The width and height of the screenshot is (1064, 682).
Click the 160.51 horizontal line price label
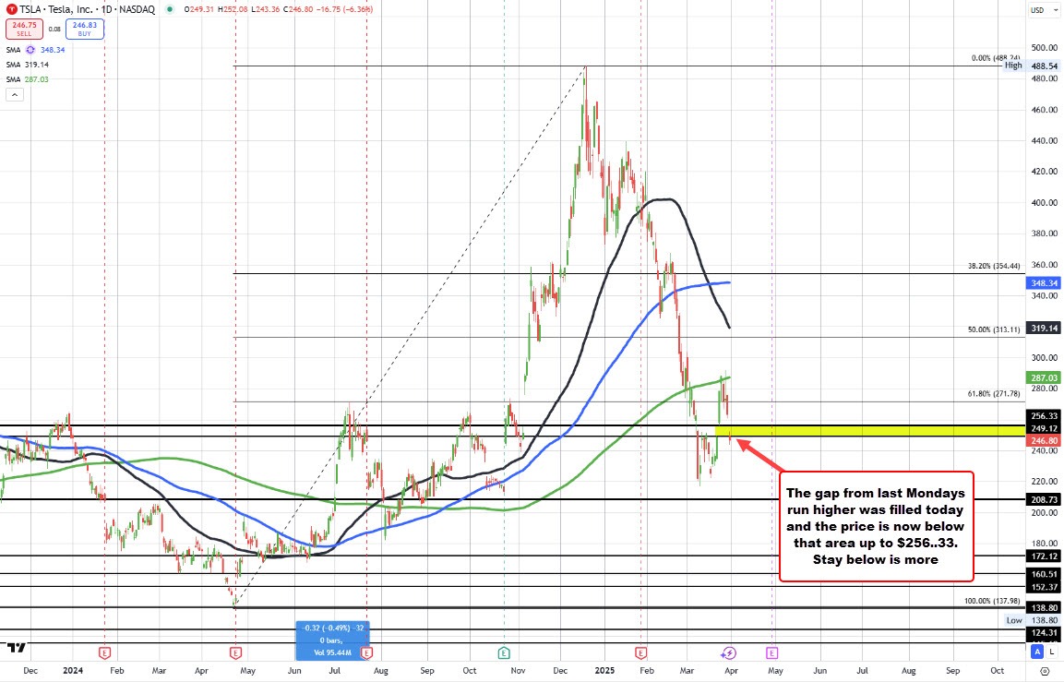coord(1043,574)
